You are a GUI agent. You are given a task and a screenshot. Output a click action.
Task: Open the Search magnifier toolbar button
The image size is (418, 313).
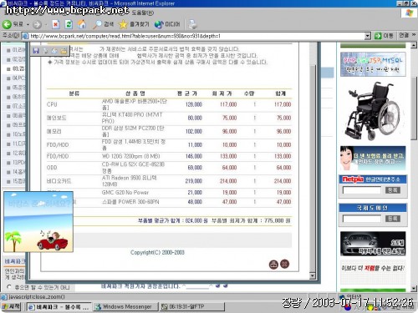[104, 24]
